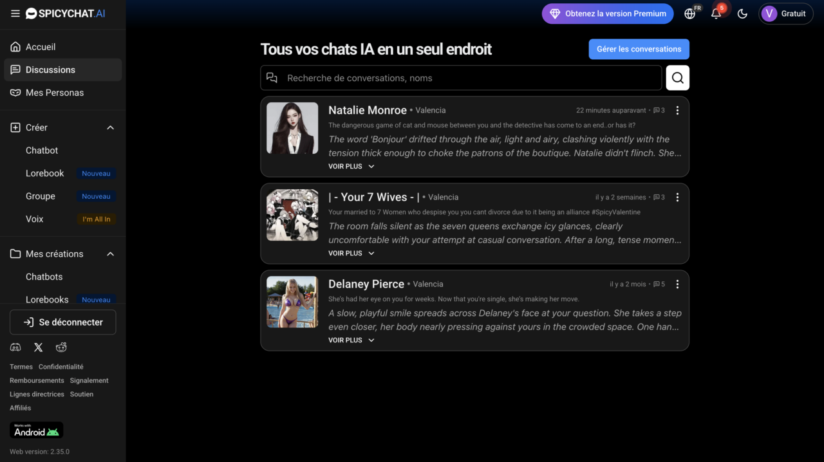
Task: Open the notifications bell icon
Action: (716, 14)
